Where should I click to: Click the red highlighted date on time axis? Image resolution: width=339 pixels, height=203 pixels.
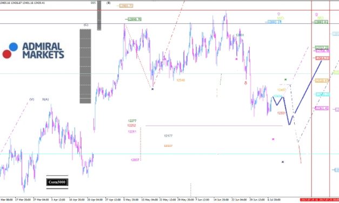(x=320, y=200)
